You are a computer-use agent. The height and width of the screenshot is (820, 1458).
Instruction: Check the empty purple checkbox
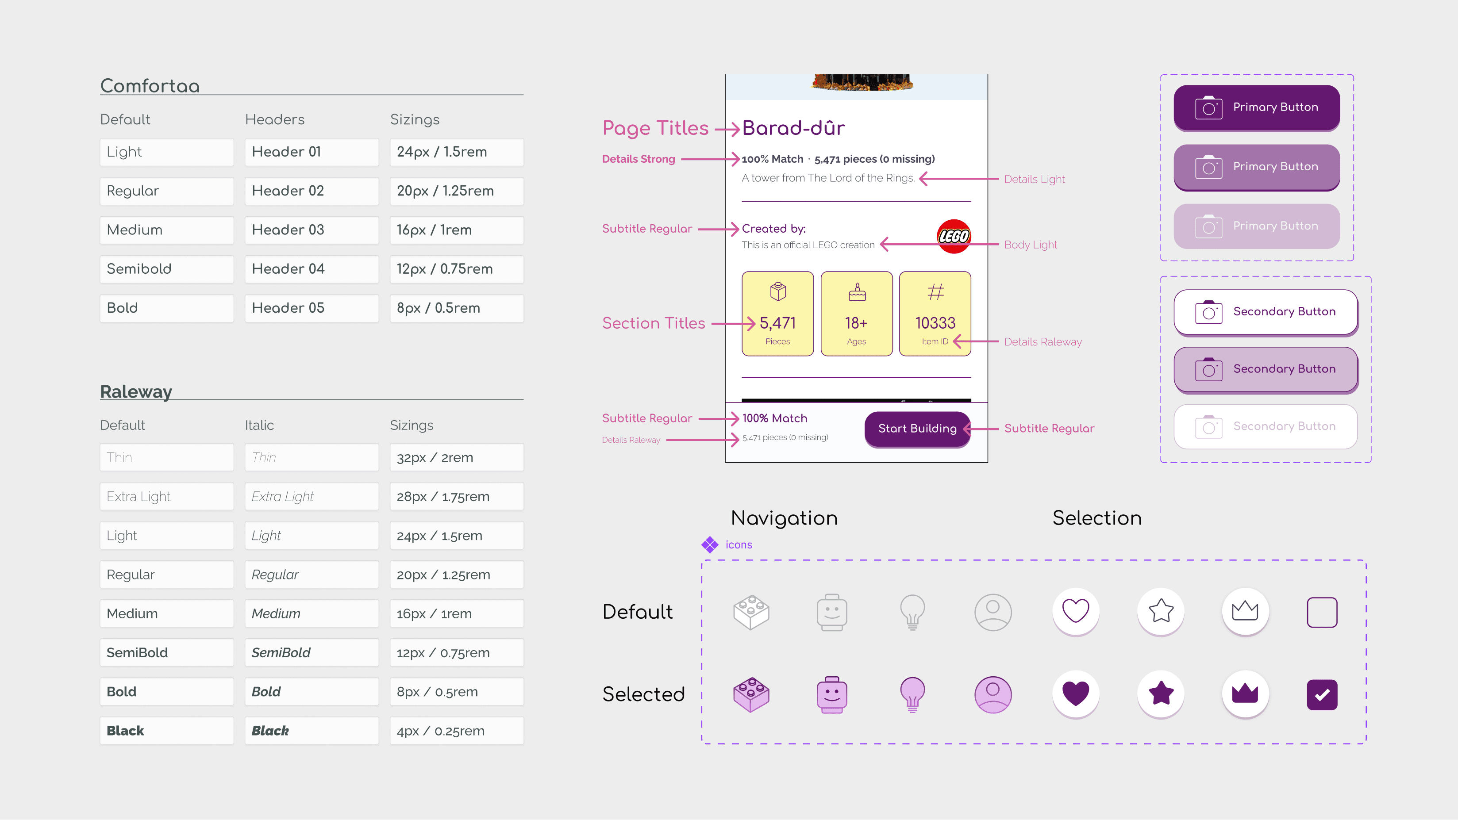[x=1322, y=612]
